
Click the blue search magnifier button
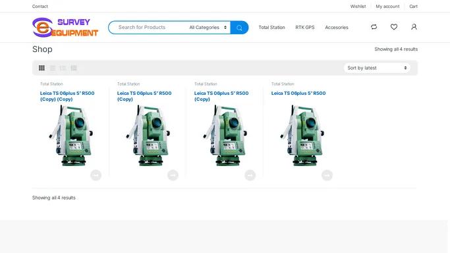(239, 28)
